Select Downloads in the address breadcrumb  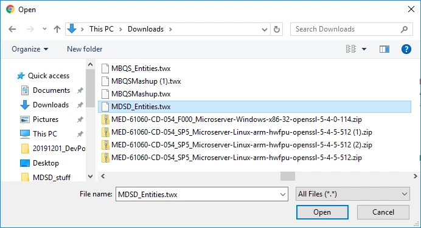[145, 29]
